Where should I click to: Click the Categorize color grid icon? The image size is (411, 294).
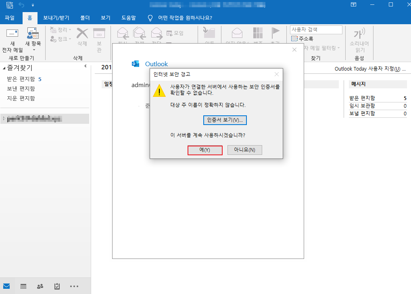pyautogui.click(x=258, y=33)
